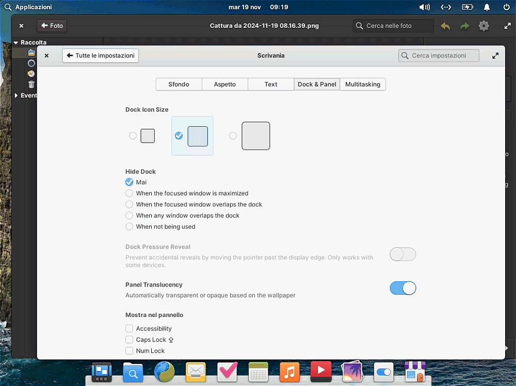Viewport: 516px width, 386px height.
Task: Go back to Tutte le impostazioni
Action: coord(101,56)
